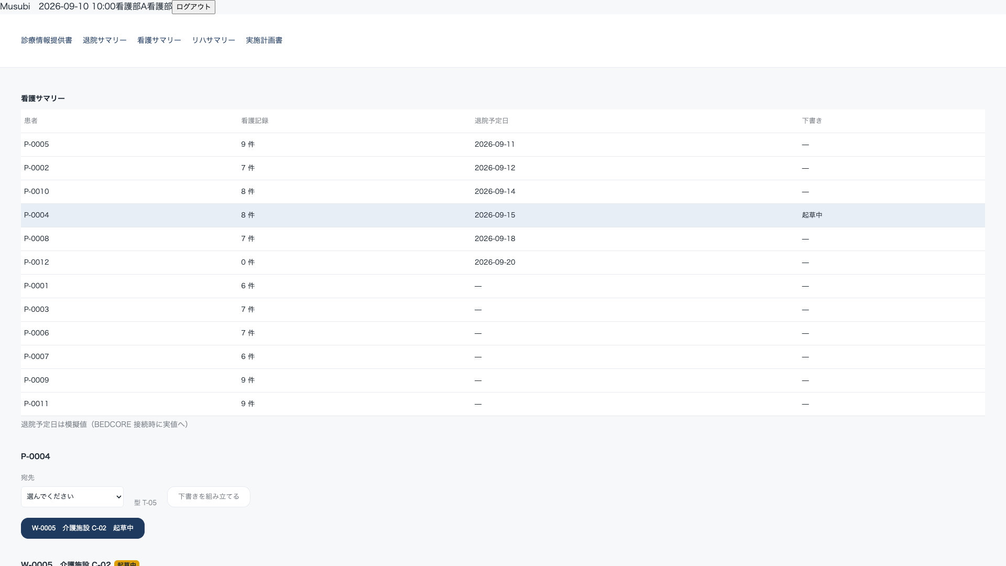Select patient row P-0007
Viewport: 1006px width, 566px height.
point(503,357)
